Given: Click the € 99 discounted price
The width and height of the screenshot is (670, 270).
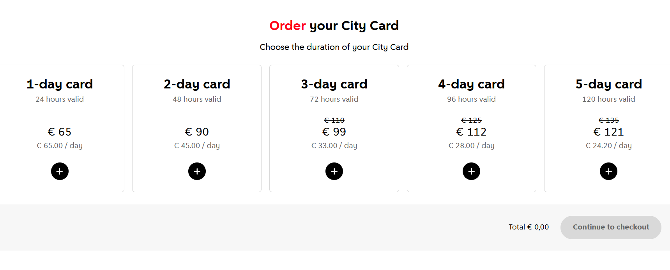Looking at the screenshot, I should [334, 132].
